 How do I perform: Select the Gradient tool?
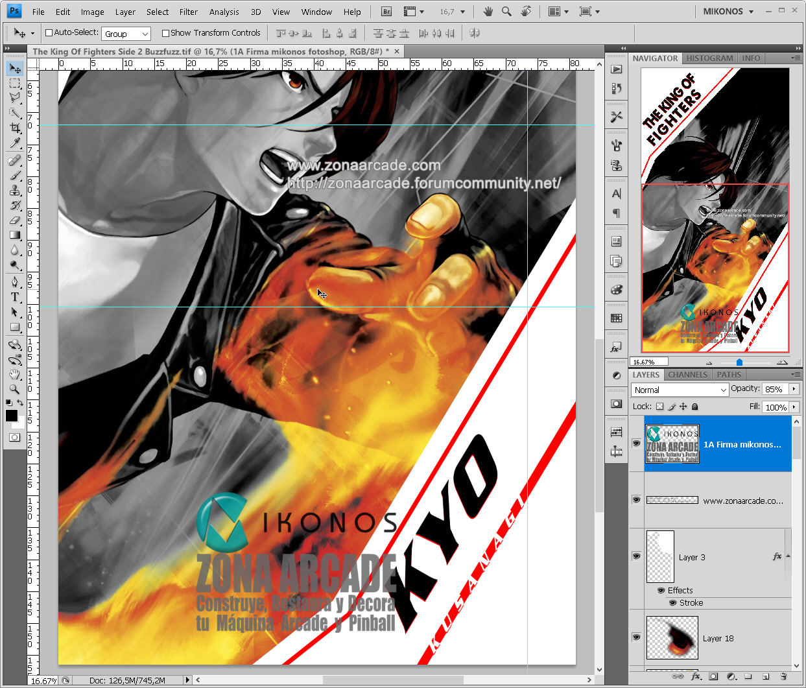15,235
